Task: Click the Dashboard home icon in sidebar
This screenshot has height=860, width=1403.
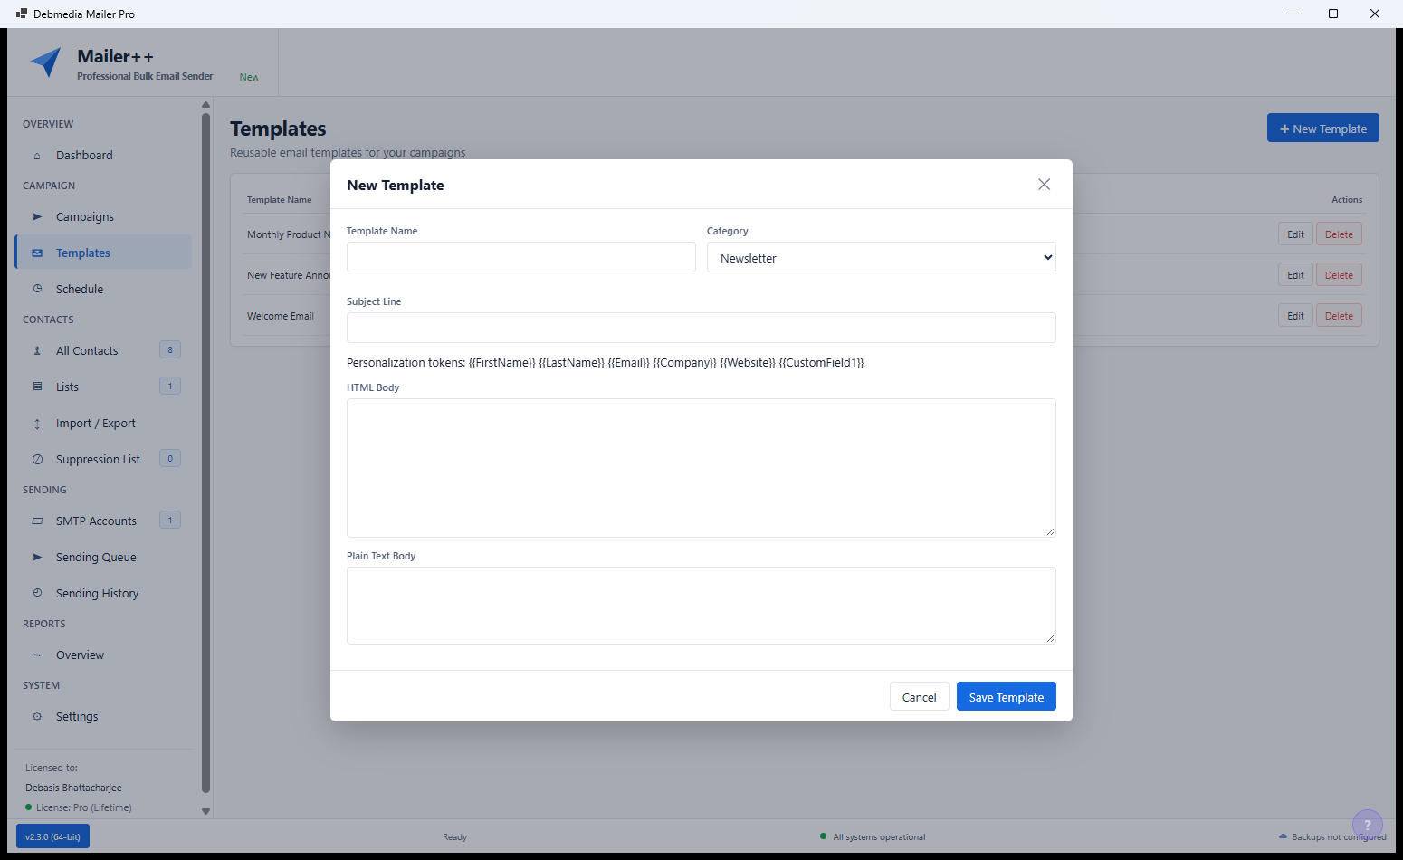Action: pyautogui.click(x=37, y=156)
